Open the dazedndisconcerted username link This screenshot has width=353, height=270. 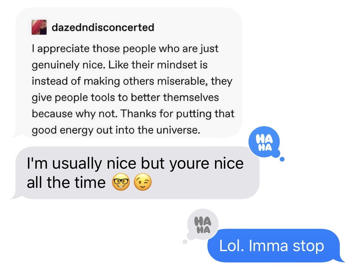pos(103,27)
